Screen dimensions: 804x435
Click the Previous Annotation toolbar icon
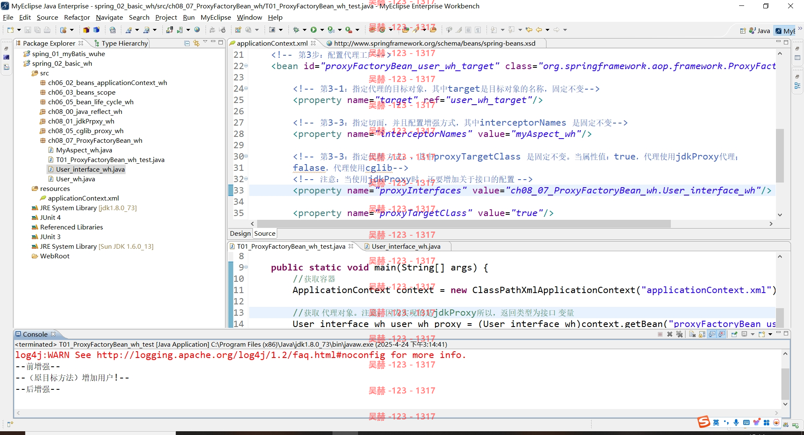(x=512, y=30)
